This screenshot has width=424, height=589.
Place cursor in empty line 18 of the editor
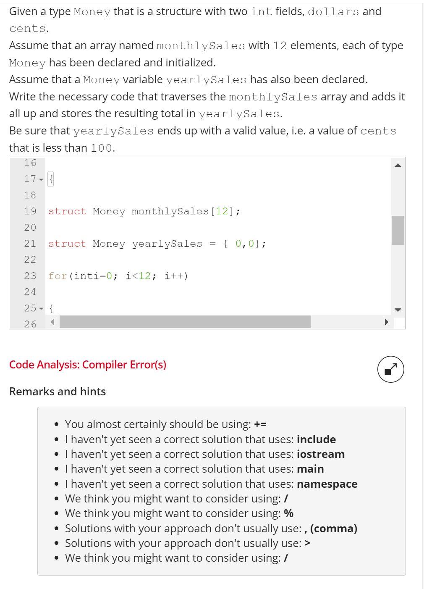126,195
